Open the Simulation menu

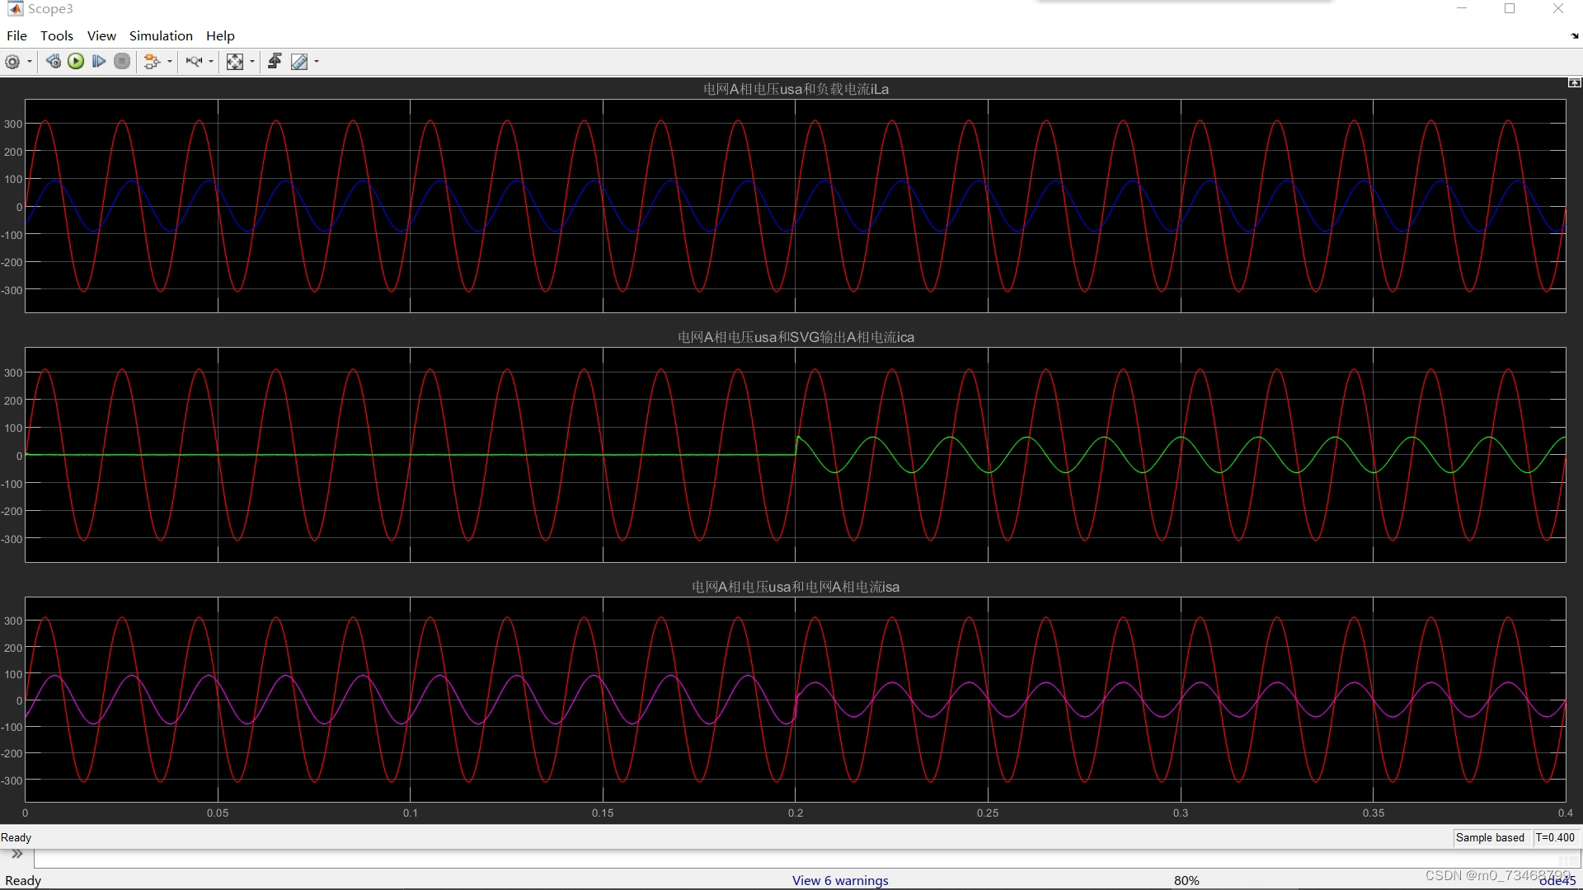(x=161, y=35)
